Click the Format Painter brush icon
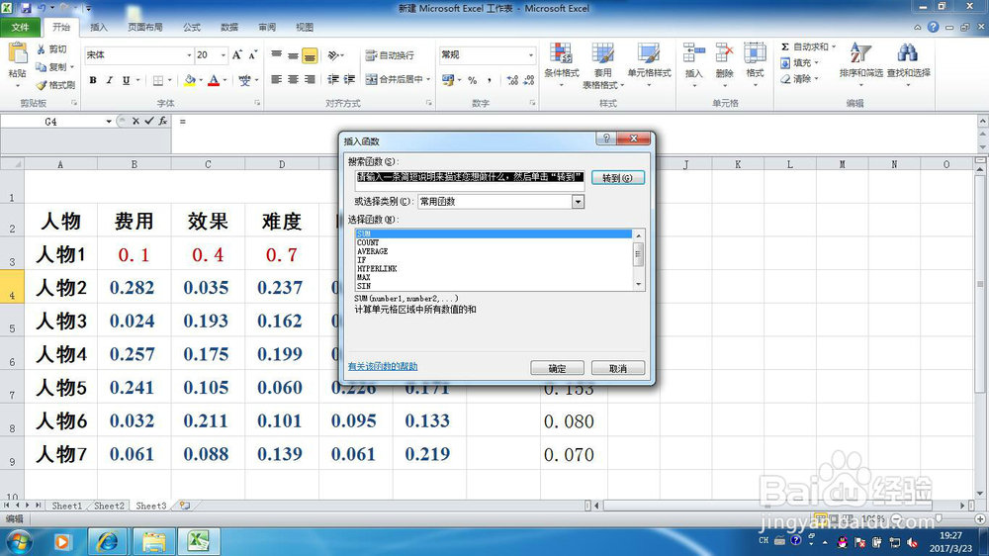The height and width of the screenshot is (556, 989). (41, 84)
